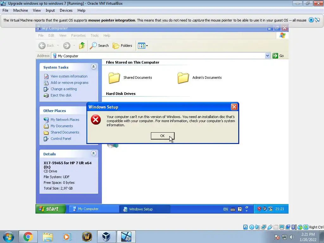The height and width of the screenshot is (243, 324).
Task: Go up one folder level with the Up icon
Action: point(82,46)
